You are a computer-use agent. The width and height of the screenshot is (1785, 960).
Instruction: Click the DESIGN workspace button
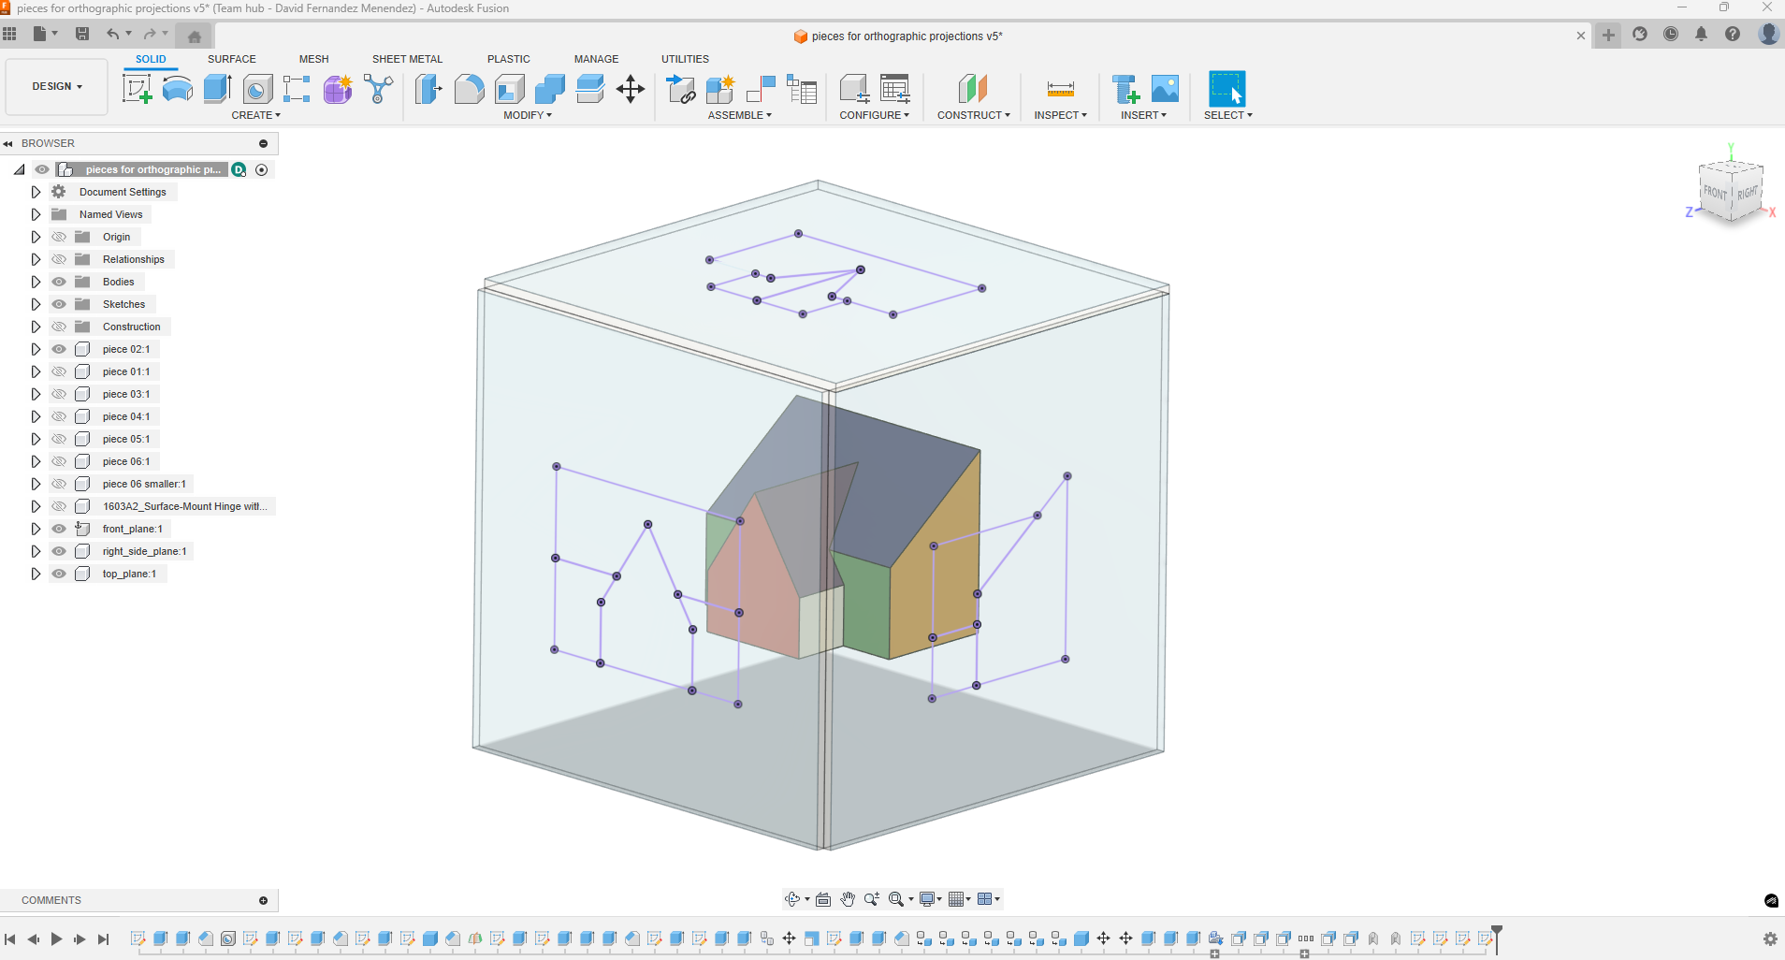[x=56, y=86]
